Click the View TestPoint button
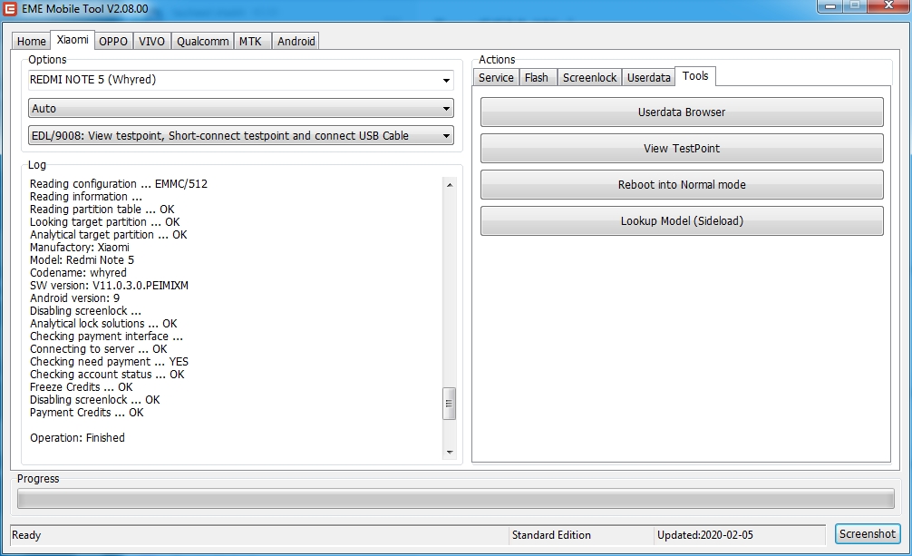Screen dimensions: 912x556 click(682, 149)
